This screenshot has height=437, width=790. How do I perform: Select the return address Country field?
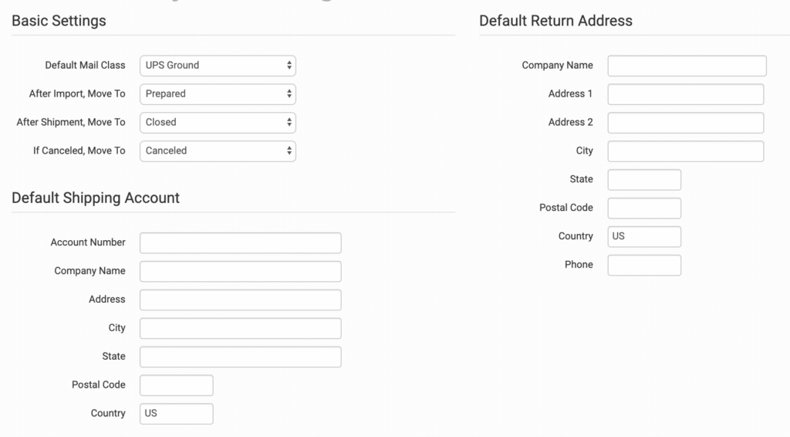644,237
